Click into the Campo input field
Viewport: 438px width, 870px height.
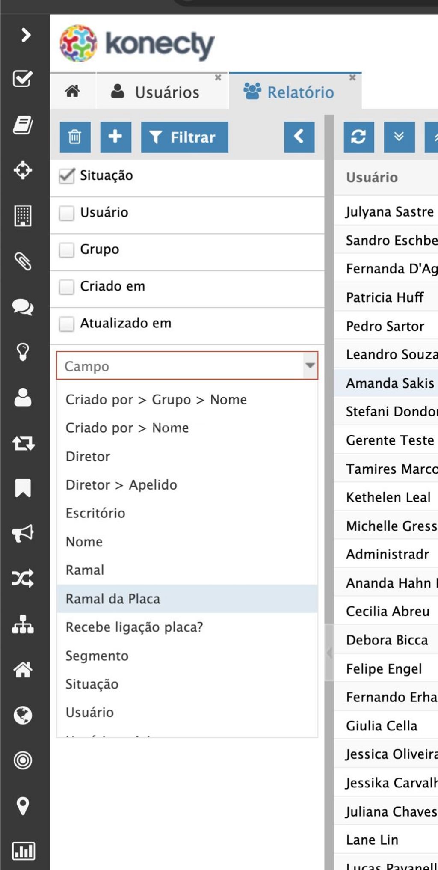point(180,366)
